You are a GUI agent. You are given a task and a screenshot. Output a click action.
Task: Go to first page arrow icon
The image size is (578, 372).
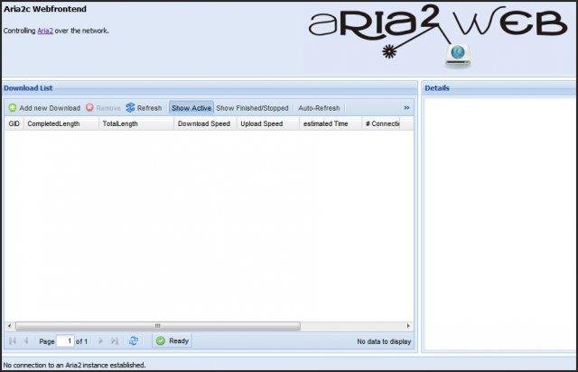(13, 341)
